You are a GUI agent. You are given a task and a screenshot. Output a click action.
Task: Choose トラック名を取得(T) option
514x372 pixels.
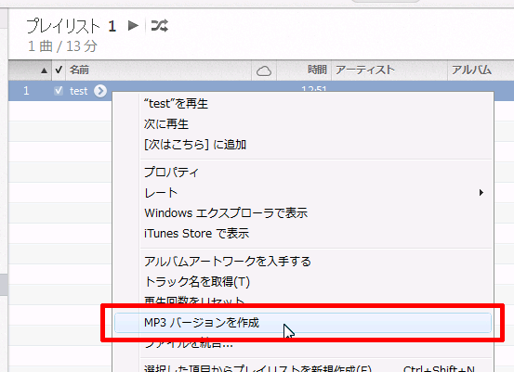point(197,281)
